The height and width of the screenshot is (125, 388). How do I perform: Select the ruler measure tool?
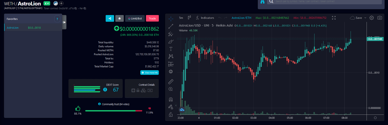pyautogui.click(x=171, y=81)
